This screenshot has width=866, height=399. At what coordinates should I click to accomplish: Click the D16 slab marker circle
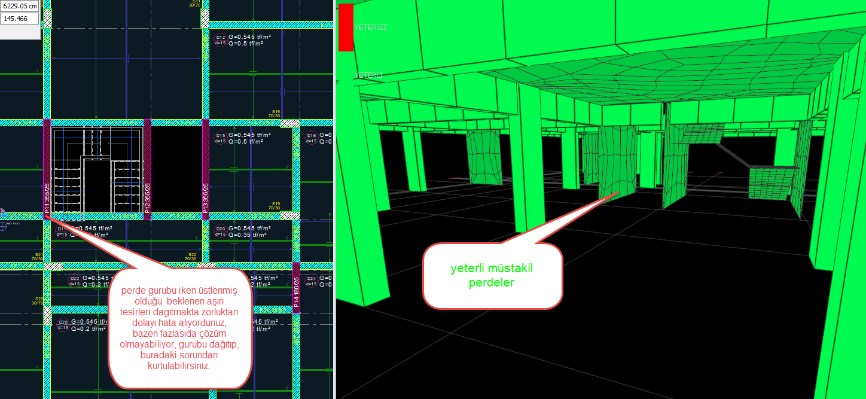311,138
